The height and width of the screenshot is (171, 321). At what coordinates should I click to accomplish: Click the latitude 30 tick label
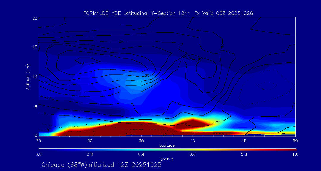tap(90, 140)
